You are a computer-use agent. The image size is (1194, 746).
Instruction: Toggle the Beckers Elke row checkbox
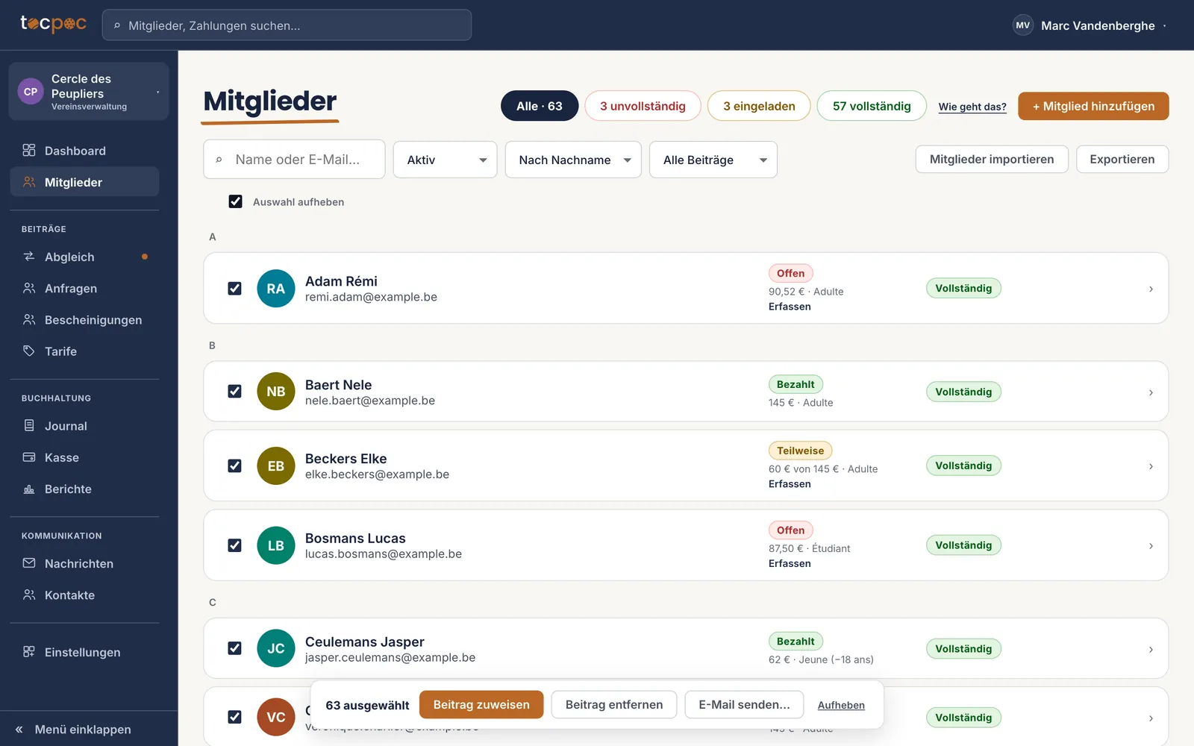tap(234, 466)
